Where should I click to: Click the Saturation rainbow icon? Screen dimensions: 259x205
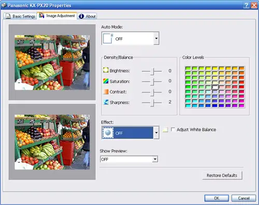(106, 81)
